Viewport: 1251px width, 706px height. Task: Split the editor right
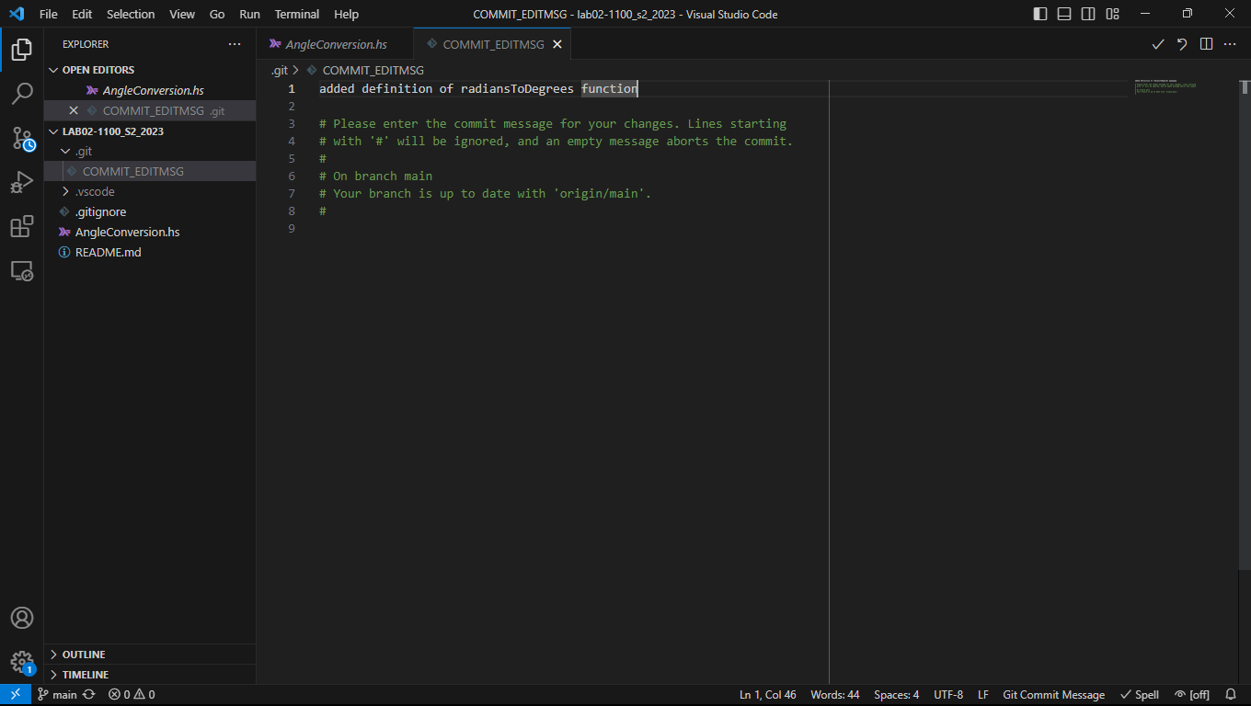coord(1206,44)
